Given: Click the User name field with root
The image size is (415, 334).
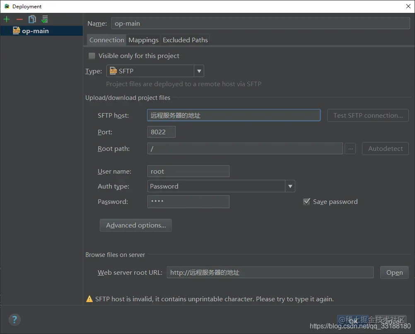Looking at the screenshot, I should click(188, 172).
